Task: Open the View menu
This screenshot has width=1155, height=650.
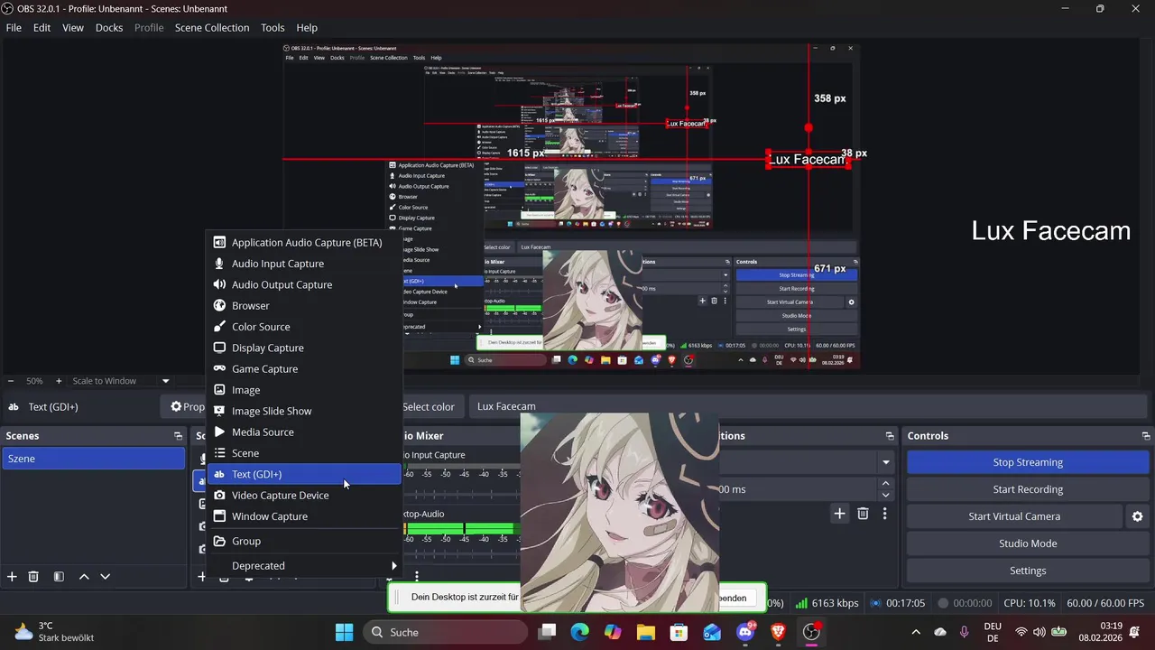Action: pyautogui.click(x=73, y=27)
